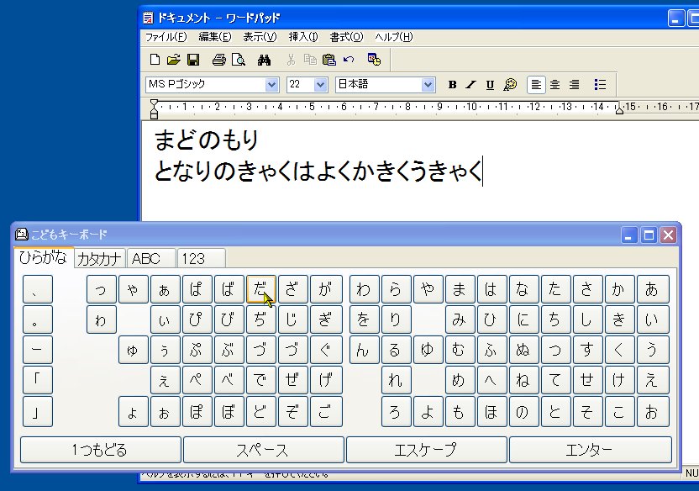699x491 pixels.
Task: Save the current document
Action: 194,59
